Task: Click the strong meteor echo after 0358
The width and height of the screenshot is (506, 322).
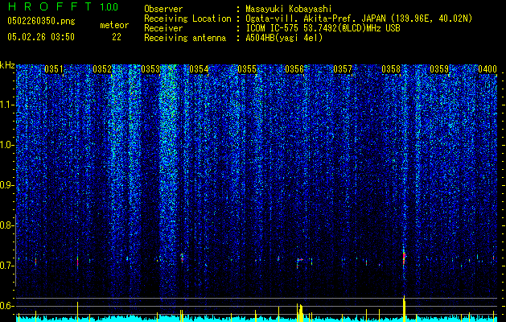Action: click(404, 257)
